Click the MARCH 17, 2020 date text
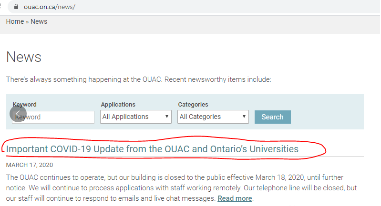Image resolution: width=381 pixels, height=206 pixels. pyautogui.click(x=30, y=165)
